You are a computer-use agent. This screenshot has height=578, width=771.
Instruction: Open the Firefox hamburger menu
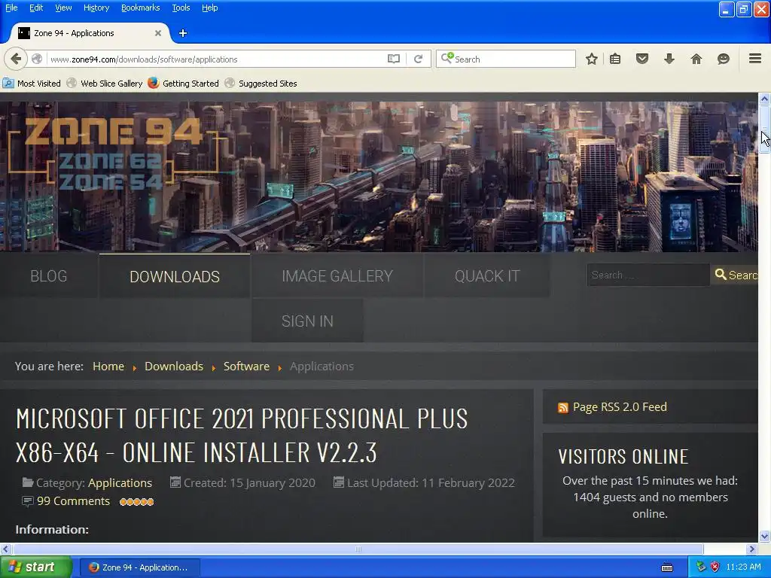tap(755, 59)
